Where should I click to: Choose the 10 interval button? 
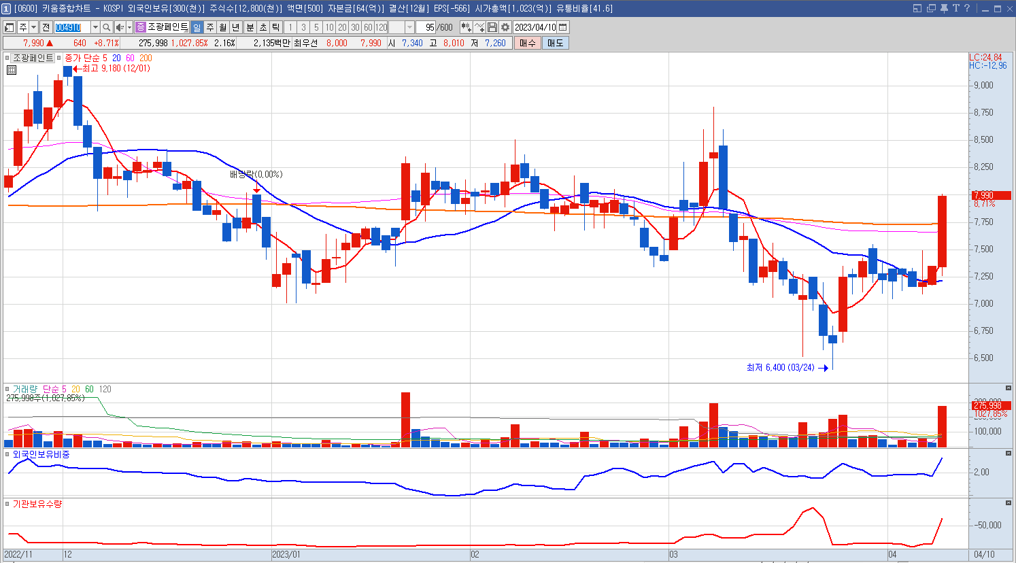click(329, 27)
